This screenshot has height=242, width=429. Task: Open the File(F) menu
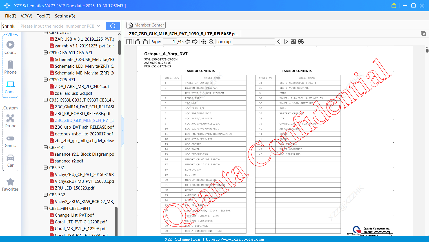click(11, 16)
